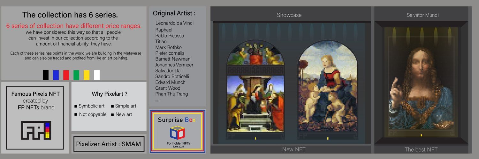Click the yellow marker under Madonna painting

[x=328, y=138]
